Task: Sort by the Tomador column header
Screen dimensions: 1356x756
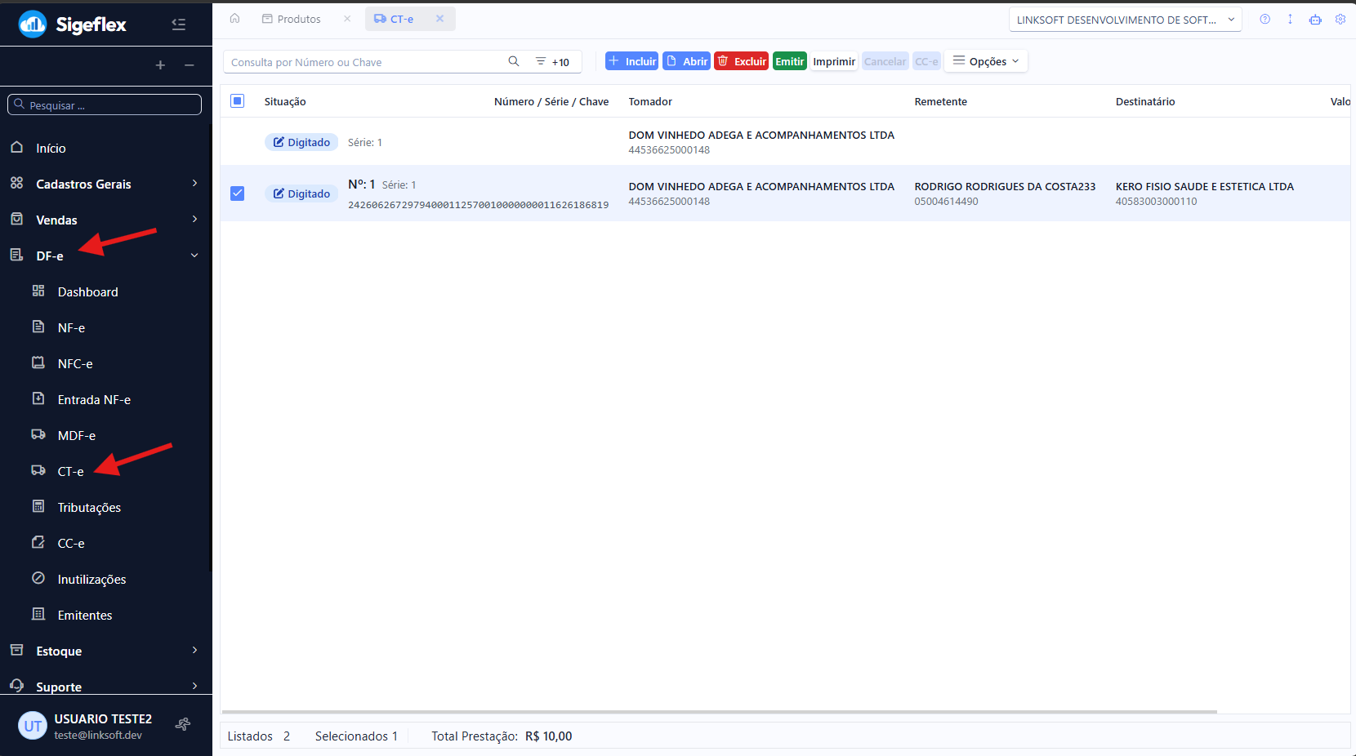Action: click(x=650, y=101)
